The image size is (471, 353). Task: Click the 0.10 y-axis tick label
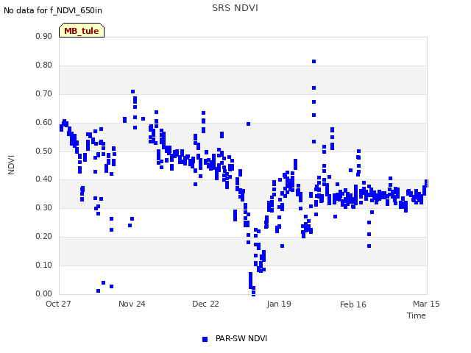pyautogui.click(x=44, y=265)
